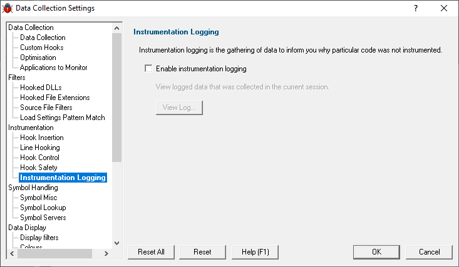Open the Custom Hooks settings page
The image size is (459, 267).
41,48
